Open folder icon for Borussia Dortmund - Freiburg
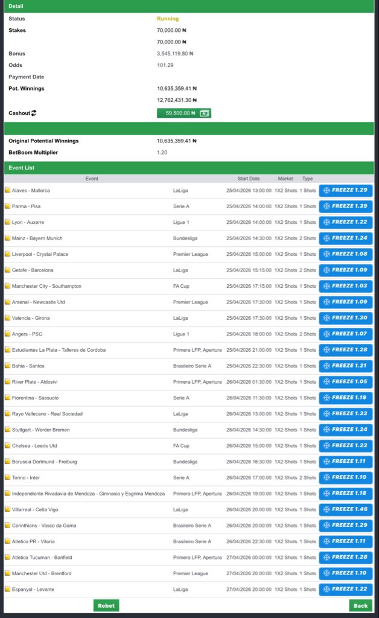Image resolution: width=379 pixels, height=618 pixels. pos(7,461)
